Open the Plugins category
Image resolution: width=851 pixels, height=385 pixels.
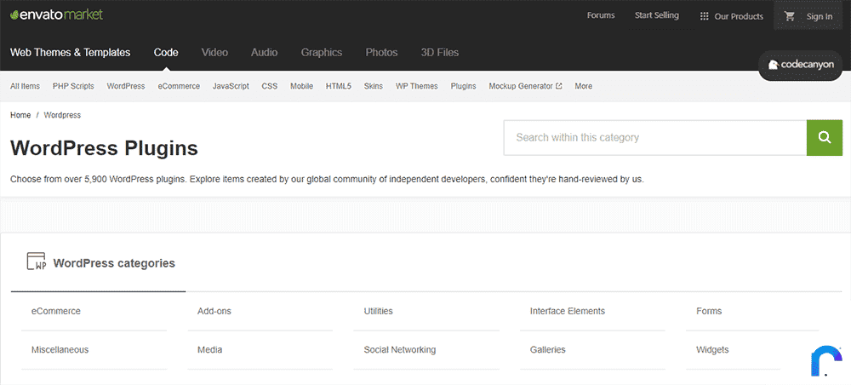point(464,86)
